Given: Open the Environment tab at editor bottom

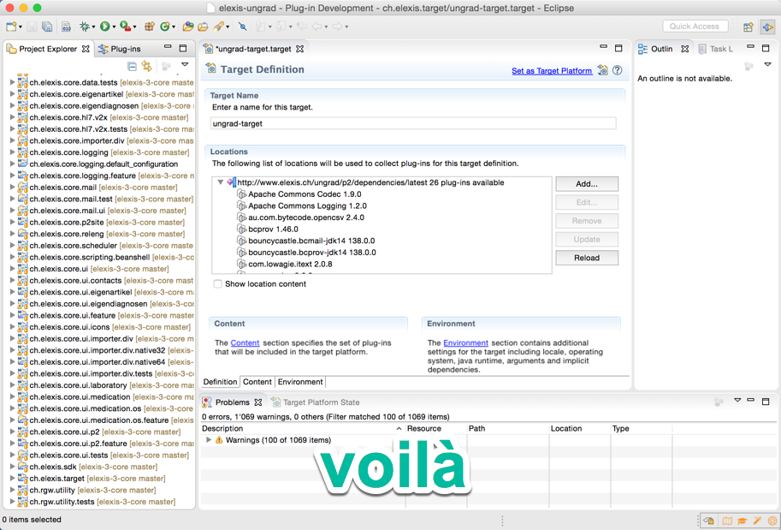Looking at the screenshot, I should pyautogui.click(x=300, y=381).
